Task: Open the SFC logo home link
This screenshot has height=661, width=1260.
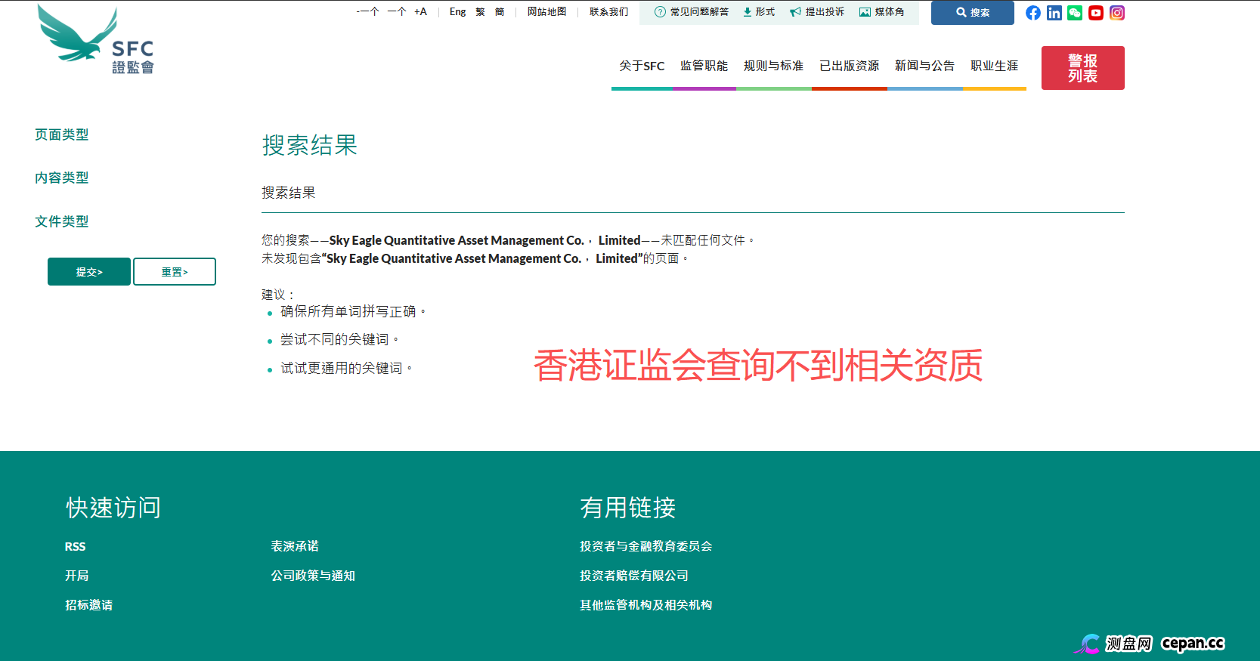Action: click(96, 39)
